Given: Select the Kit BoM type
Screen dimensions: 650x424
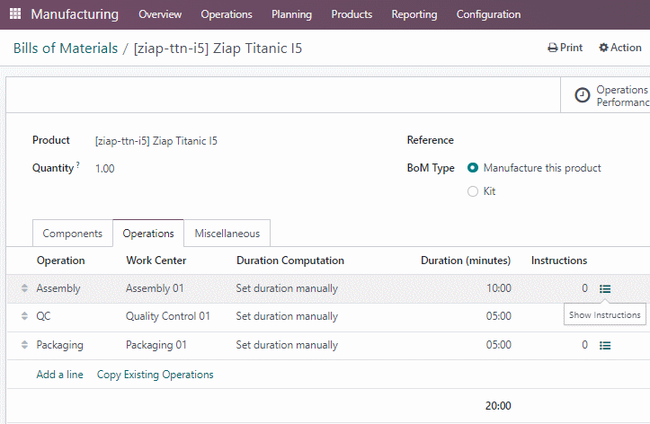Looking at the screenshot, I should point(473,191).
